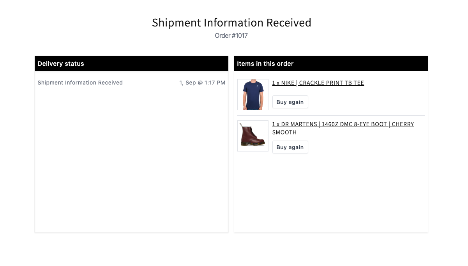Select the Shipment Information Received status entry

pos(80,83)
